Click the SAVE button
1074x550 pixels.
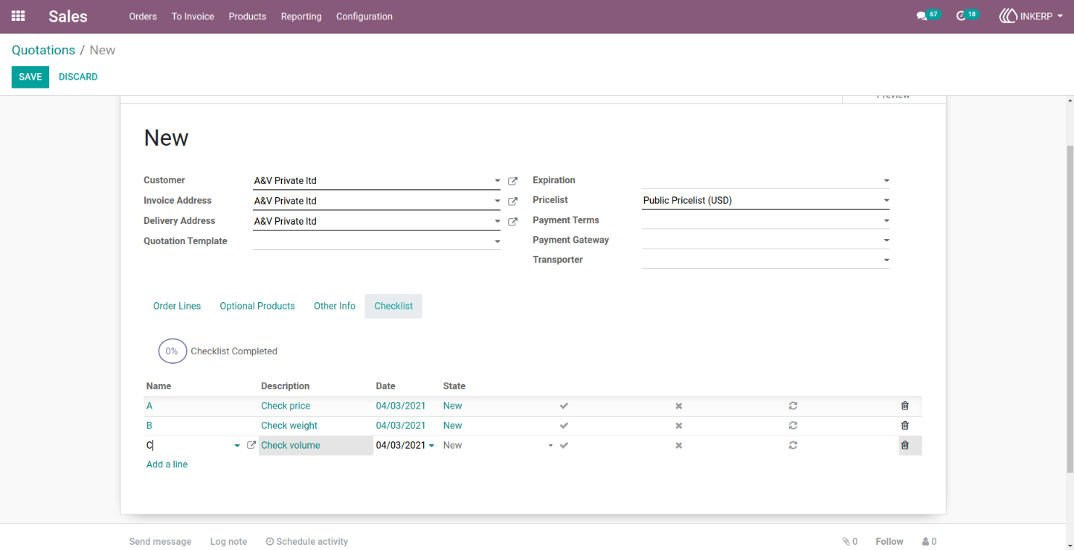click(x=30, y=77)
